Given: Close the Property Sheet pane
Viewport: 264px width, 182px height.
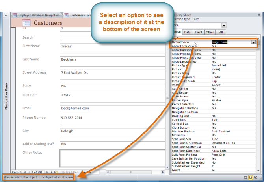Looking at the screenshot, I should (259, 15).
